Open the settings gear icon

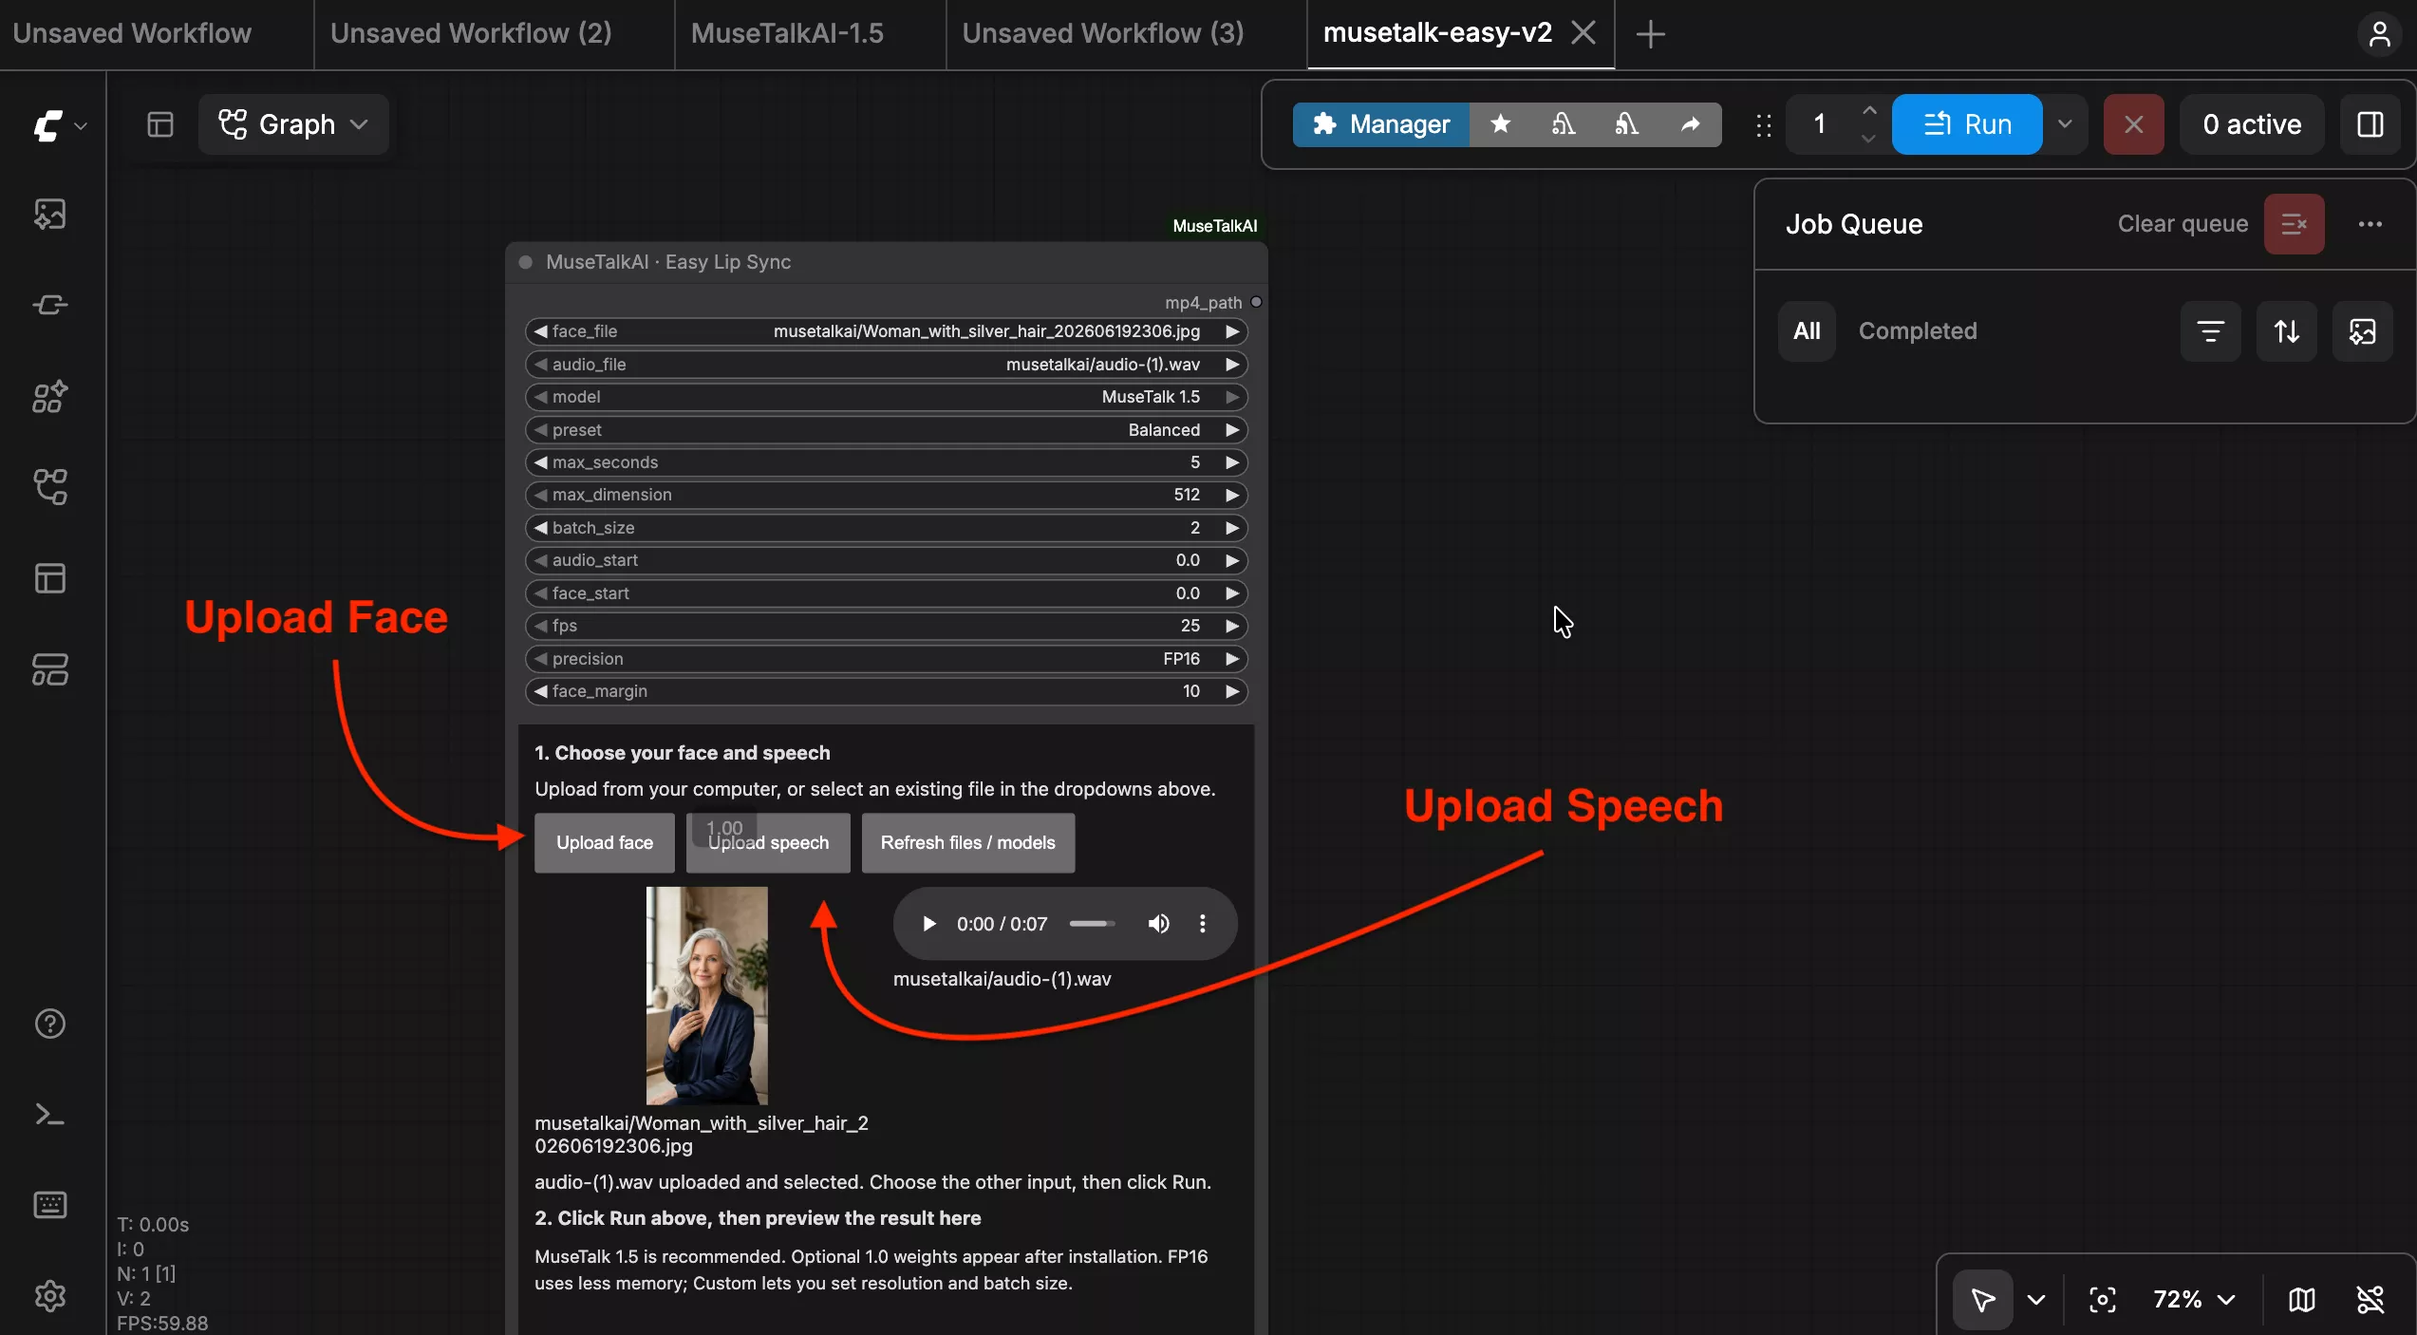coord(49,1296)
